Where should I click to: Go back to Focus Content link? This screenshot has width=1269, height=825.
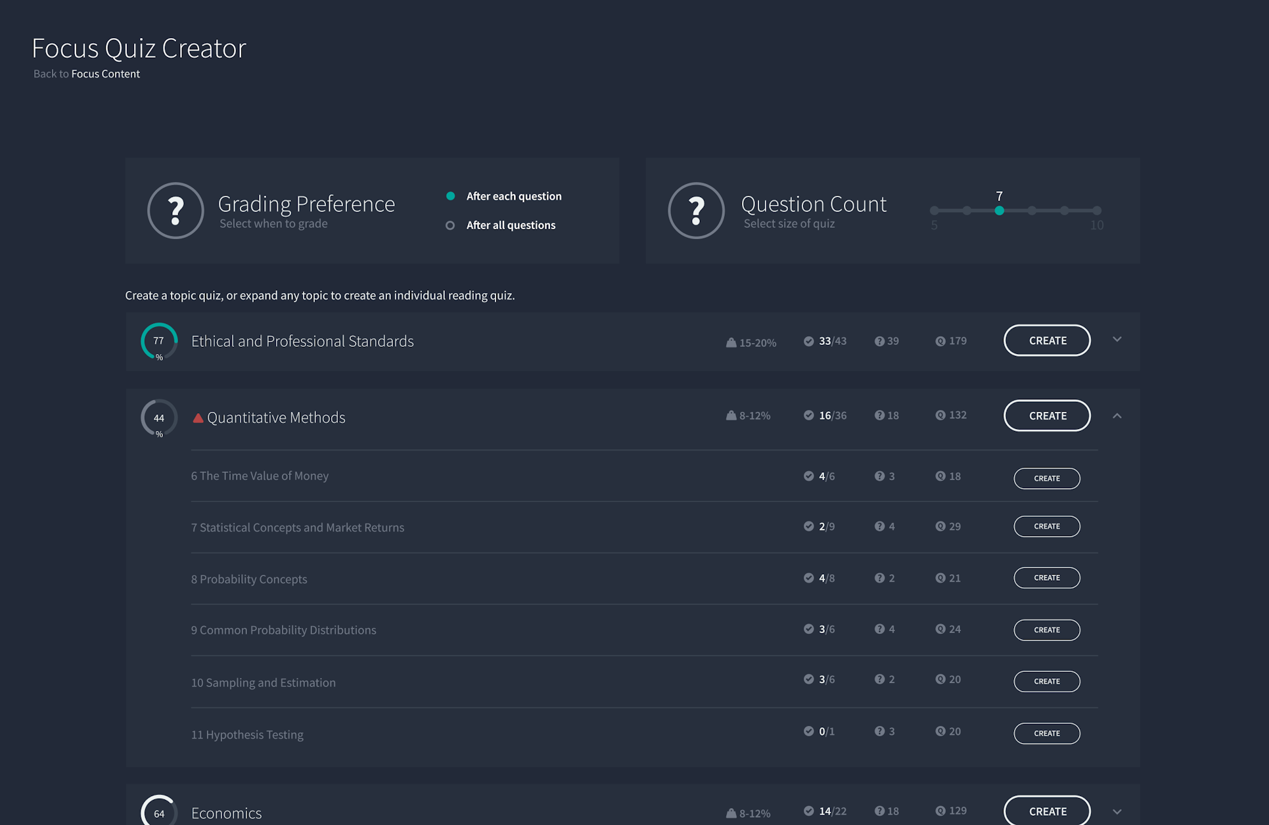click(105, 74)
